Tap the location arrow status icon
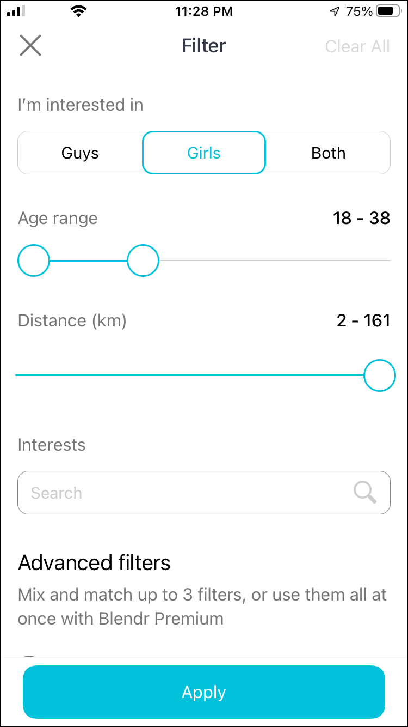This screenshot has height=727, width=408. [335, 11]
